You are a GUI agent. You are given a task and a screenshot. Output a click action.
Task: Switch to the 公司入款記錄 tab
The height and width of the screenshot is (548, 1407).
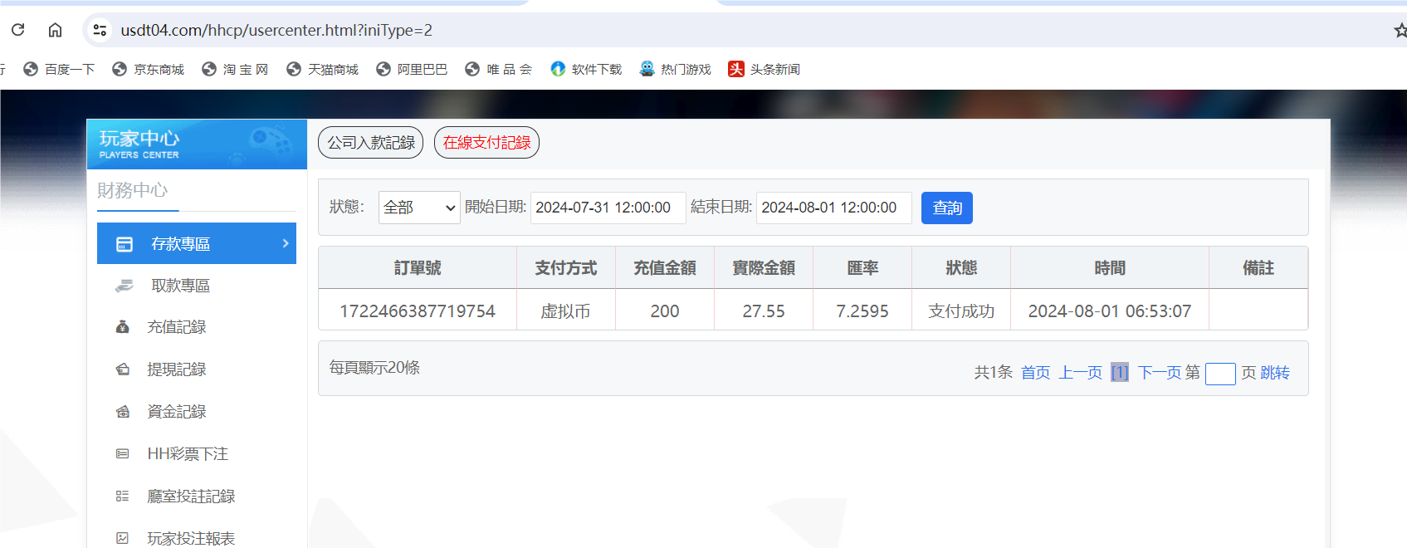370,143
